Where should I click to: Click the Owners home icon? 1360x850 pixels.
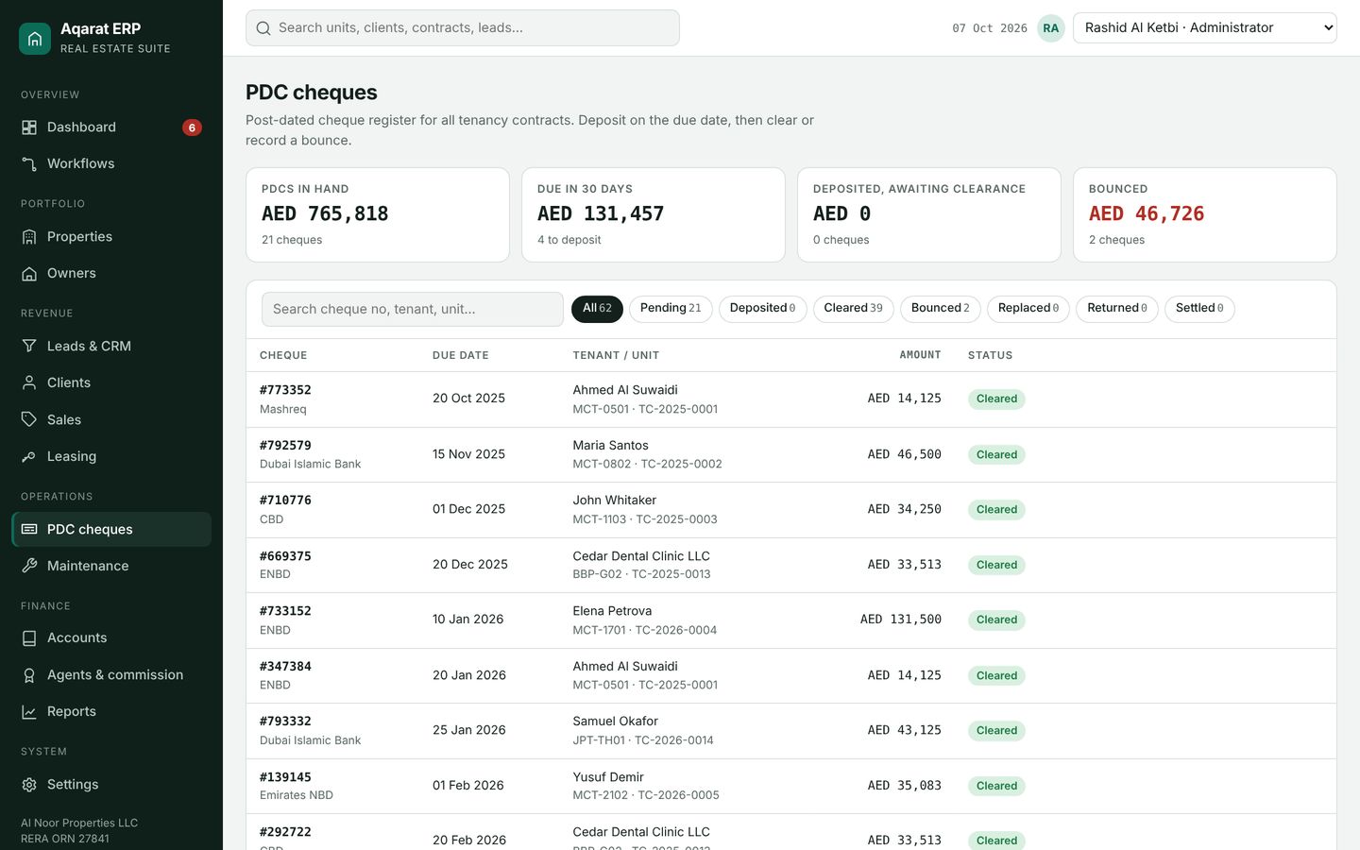coord(29,274)
